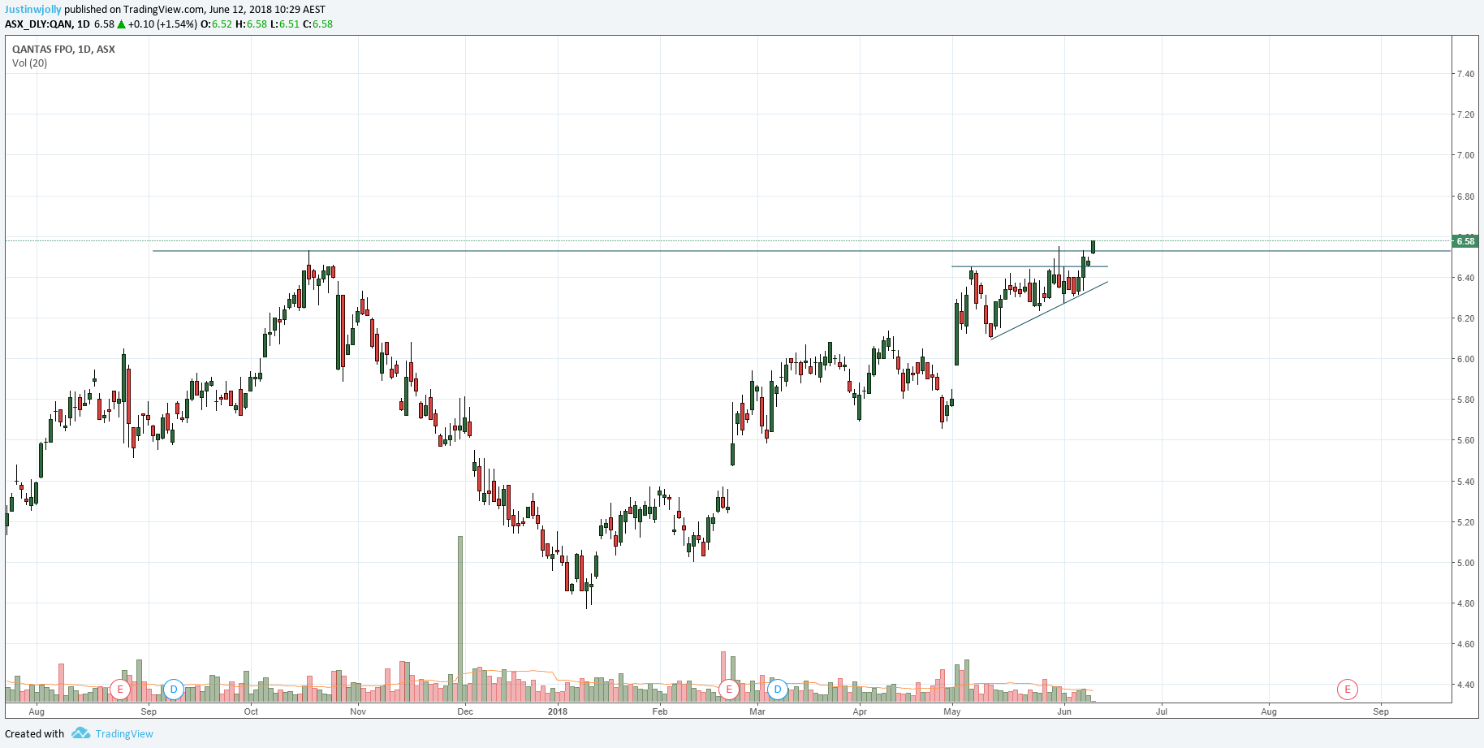Open dividend D marker just after Sep 2017
The width and height of the screenshot is (1484, 748).
pos(173,690)
